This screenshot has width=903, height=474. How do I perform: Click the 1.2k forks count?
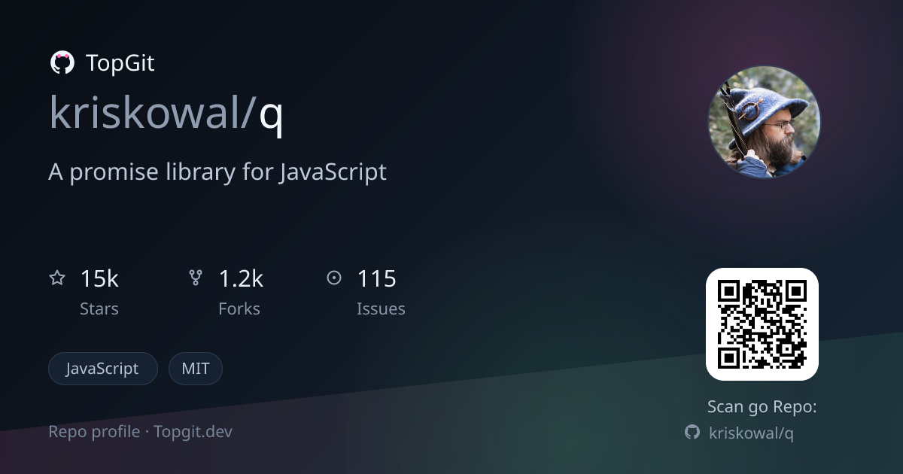tap(241, 278)
